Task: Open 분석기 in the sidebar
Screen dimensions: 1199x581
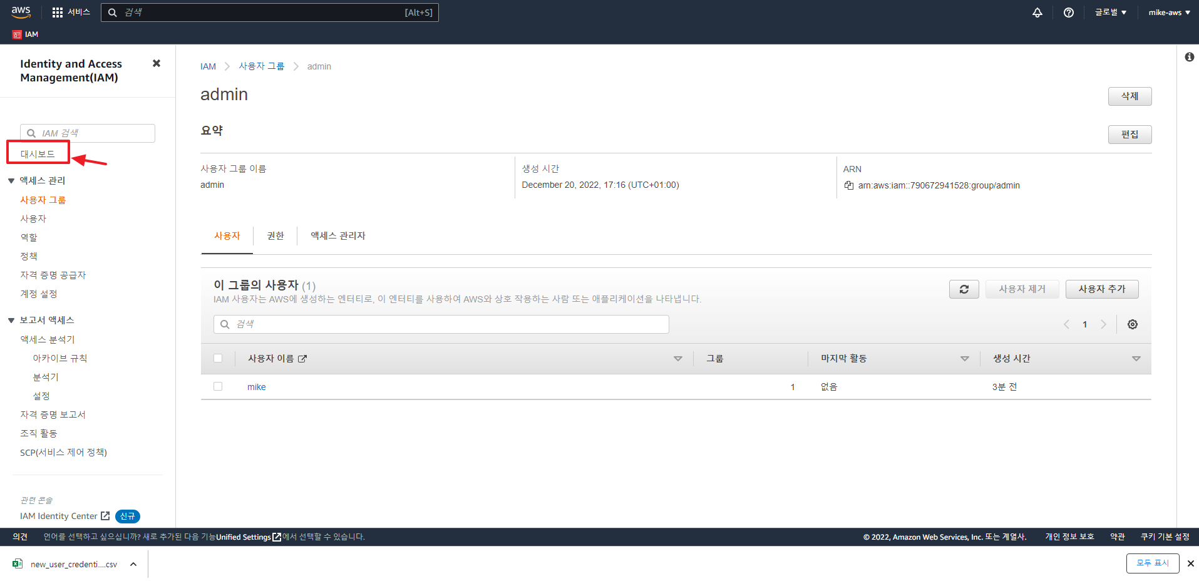Action: pos(46,377)
